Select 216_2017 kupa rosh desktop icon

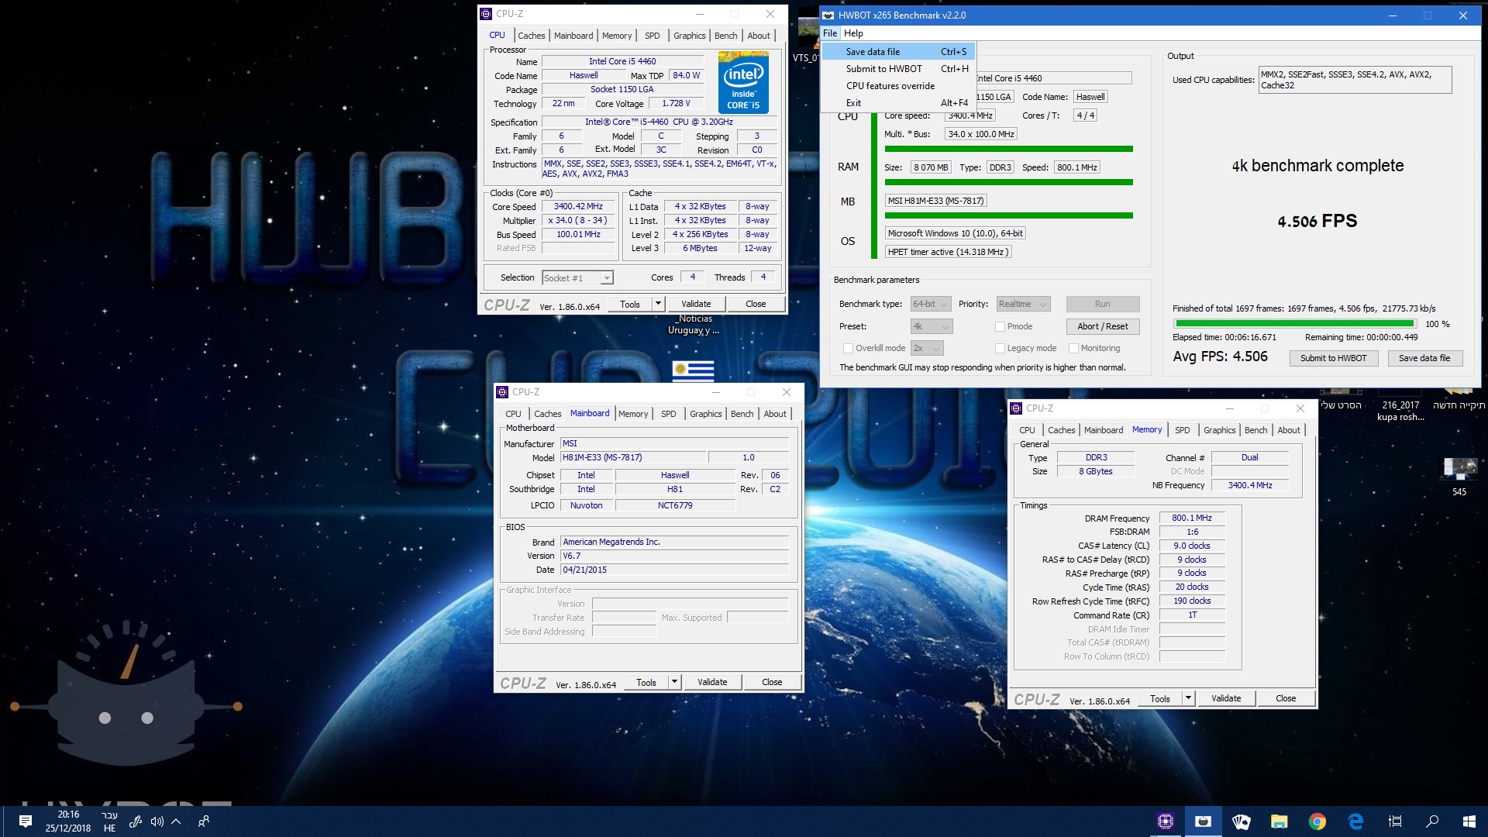pyautogui.click(x=1400, y=411)
